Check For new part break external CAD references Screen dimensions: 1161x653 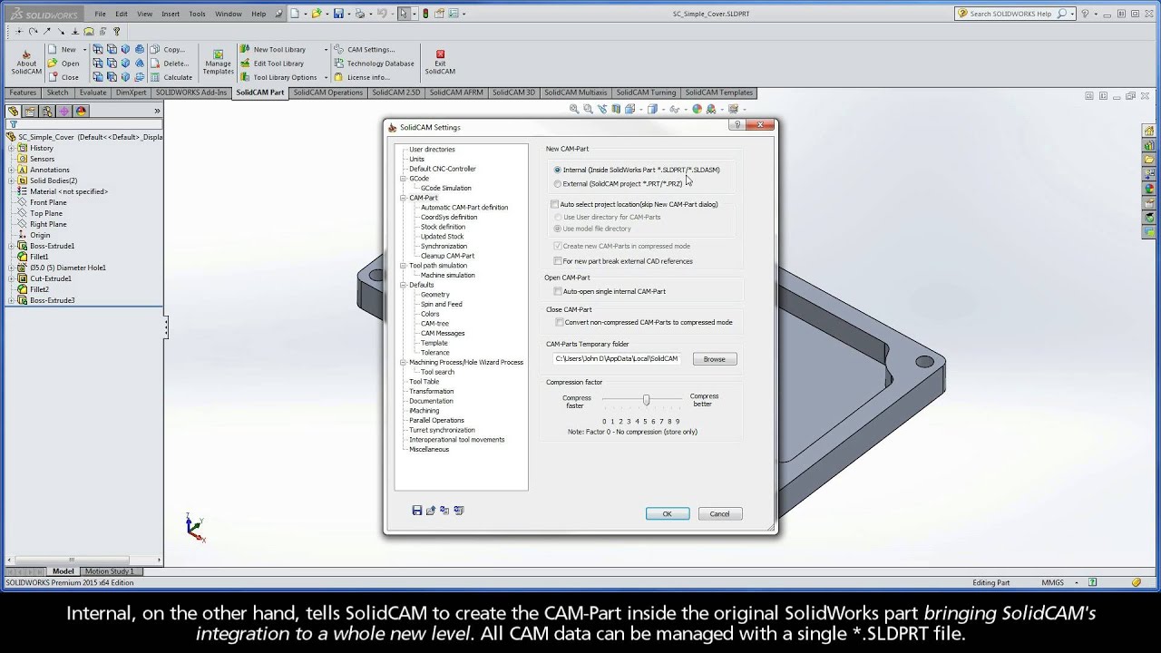(558, 261)
